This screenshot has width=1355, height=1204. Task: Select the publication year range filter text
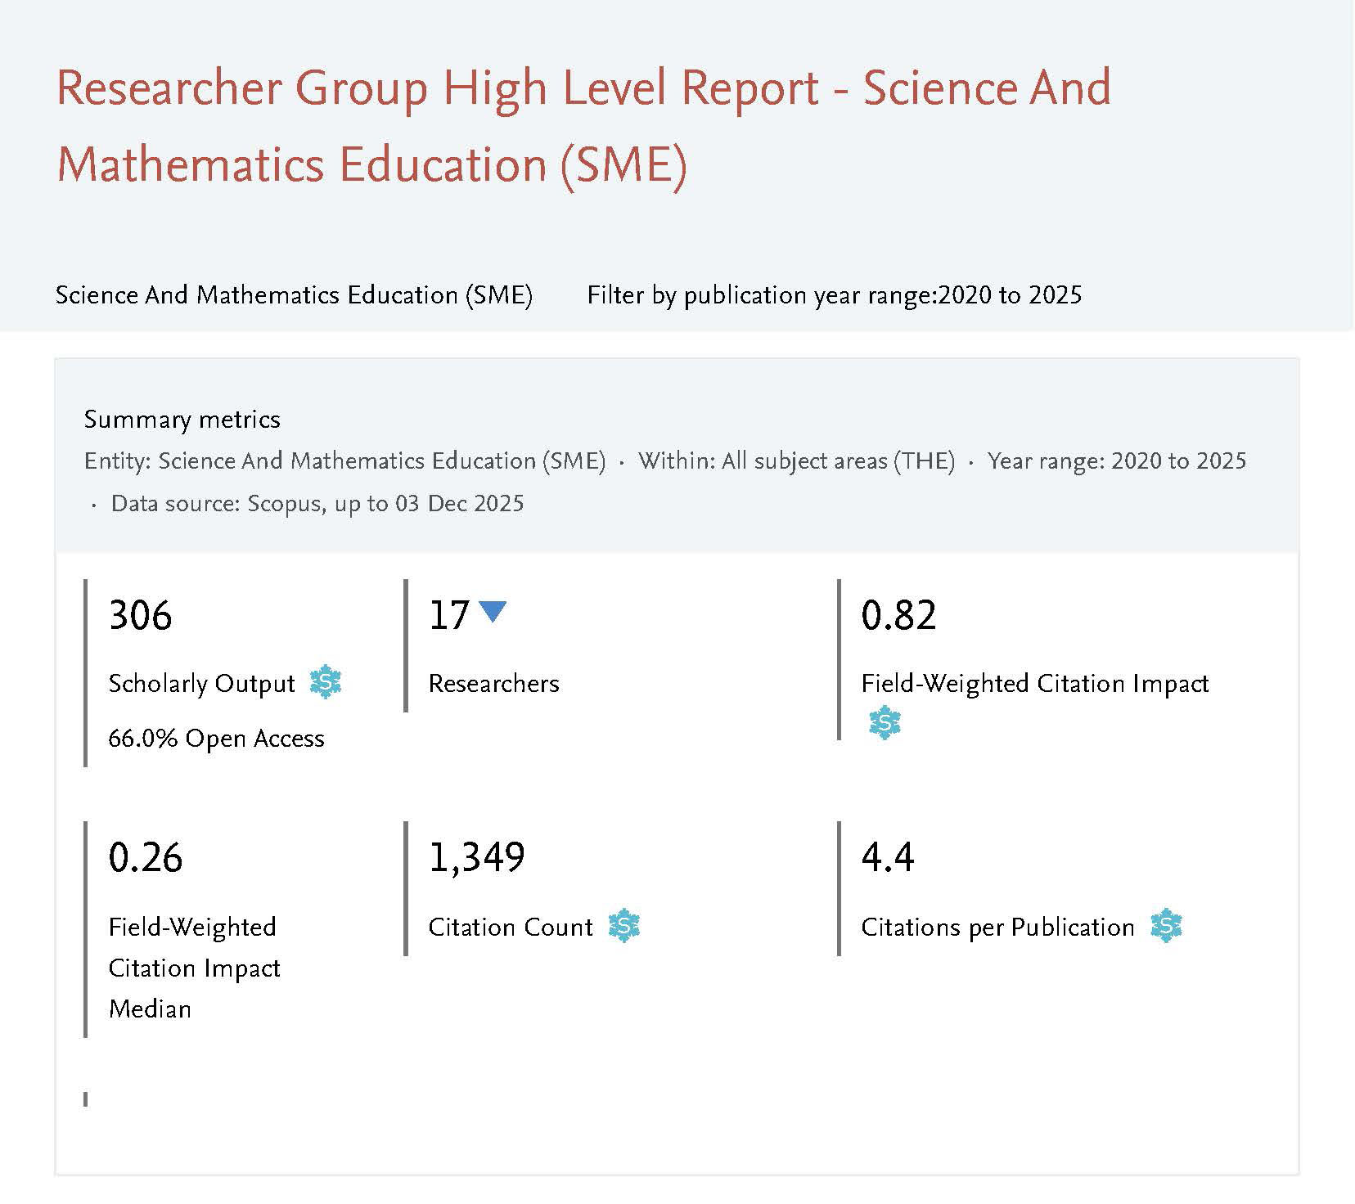(834, 295)
